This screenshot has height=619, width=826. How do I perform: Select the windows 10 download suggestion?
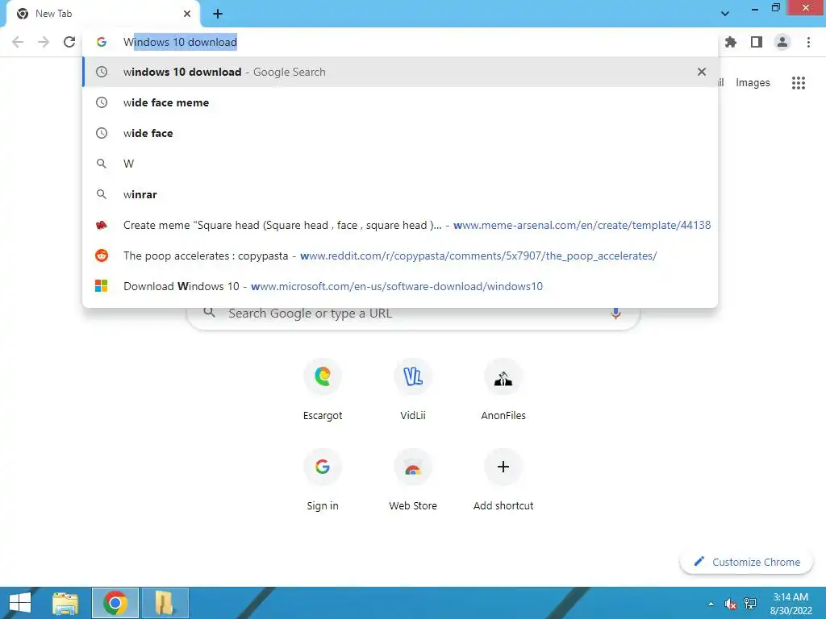400,72
